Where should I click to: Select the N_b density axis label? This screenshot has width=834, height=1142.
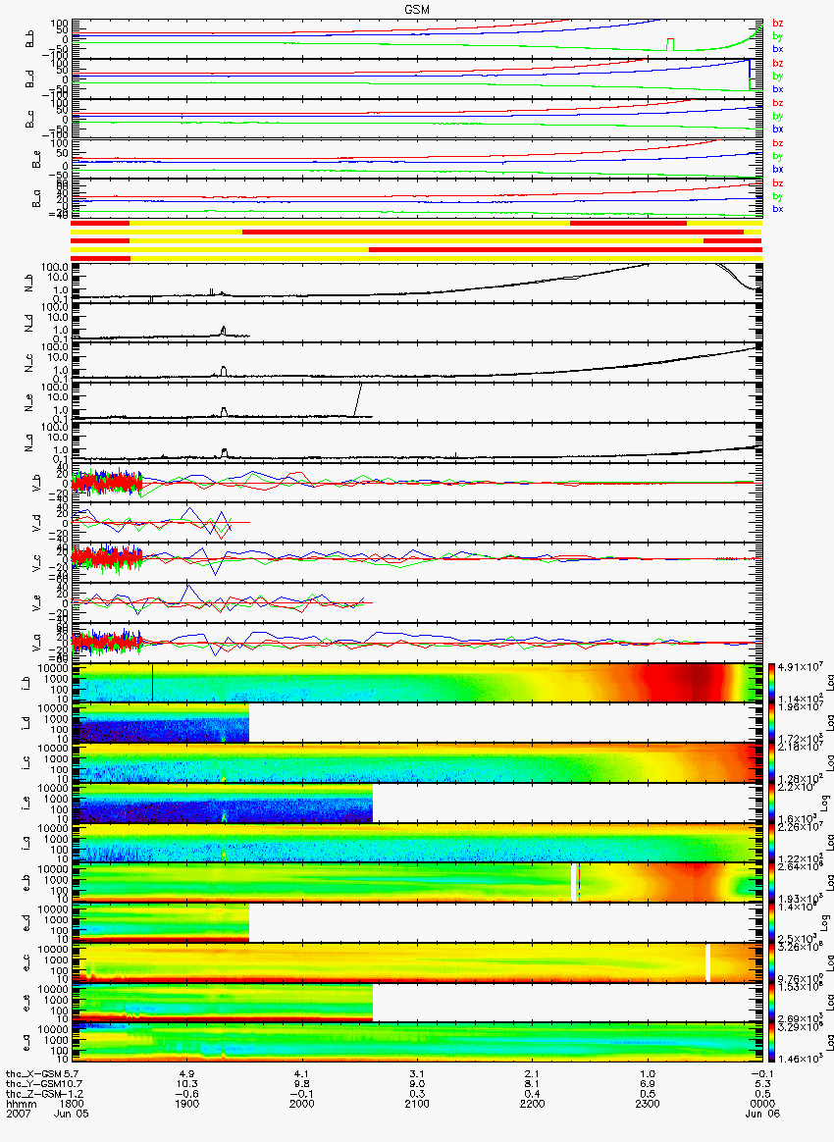click(29, 281)
